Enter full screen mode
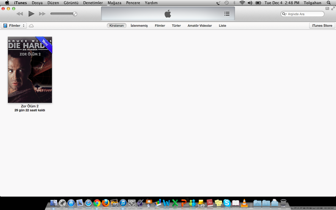This screenshot has width=336, height=210. (333, 8)
